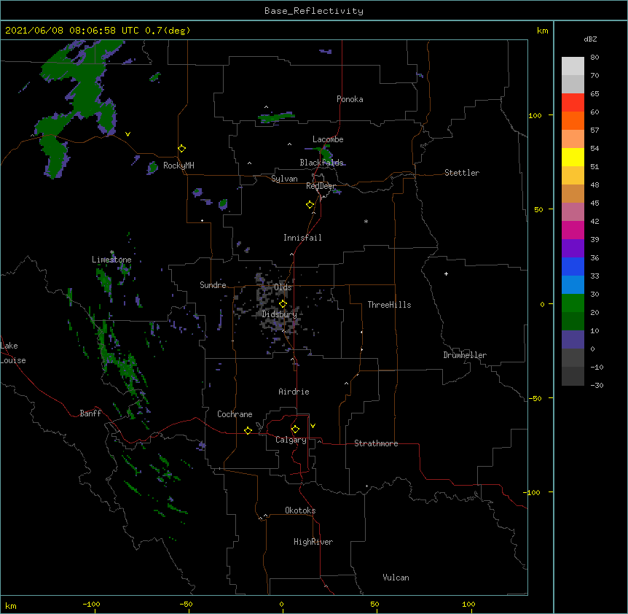Click the dBZ legend heading
628x614 pixels.
590,39
